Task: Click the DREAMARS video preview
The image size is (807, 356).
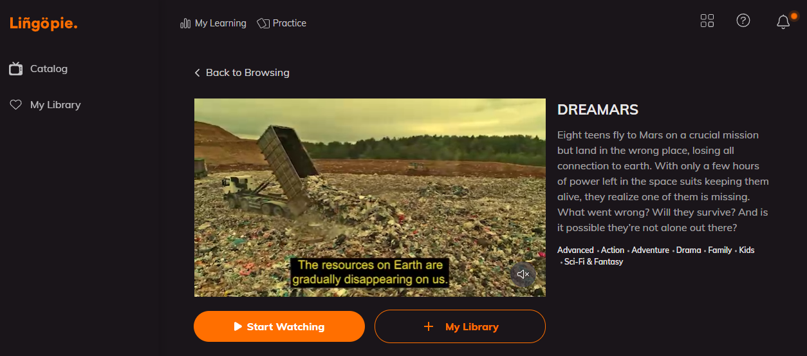Action: point(370,197)
